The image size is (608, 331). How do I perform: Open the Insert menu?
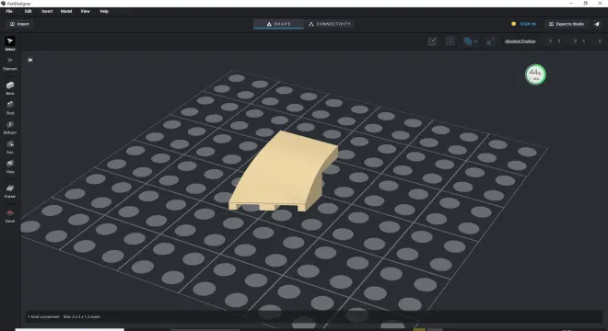[x=47, y=11]
